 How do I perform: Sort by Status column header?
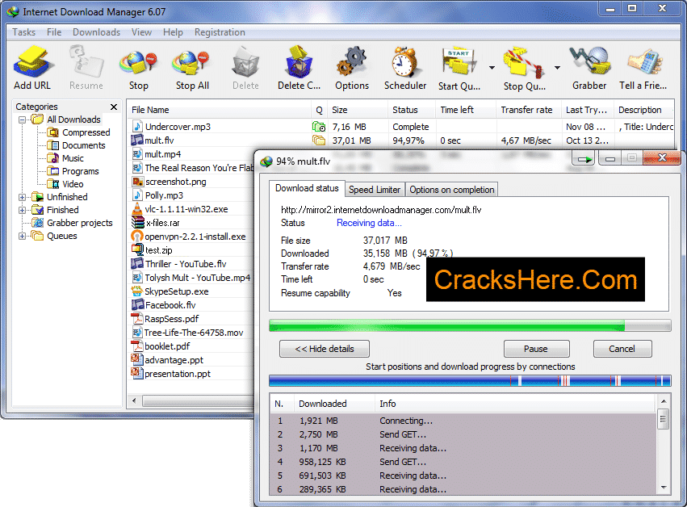(412, 110)
